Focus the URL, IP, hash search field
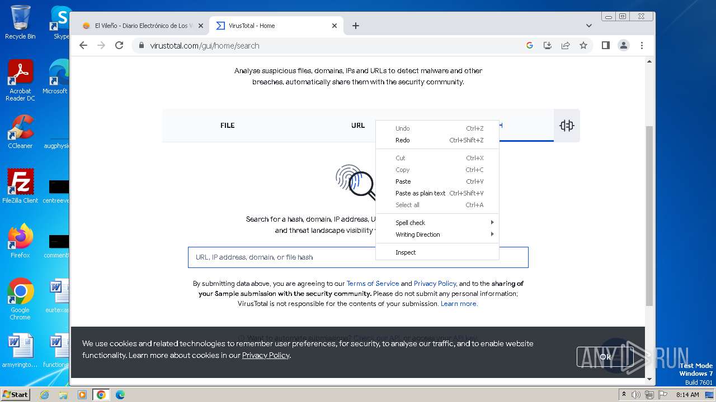 [358, 257]
